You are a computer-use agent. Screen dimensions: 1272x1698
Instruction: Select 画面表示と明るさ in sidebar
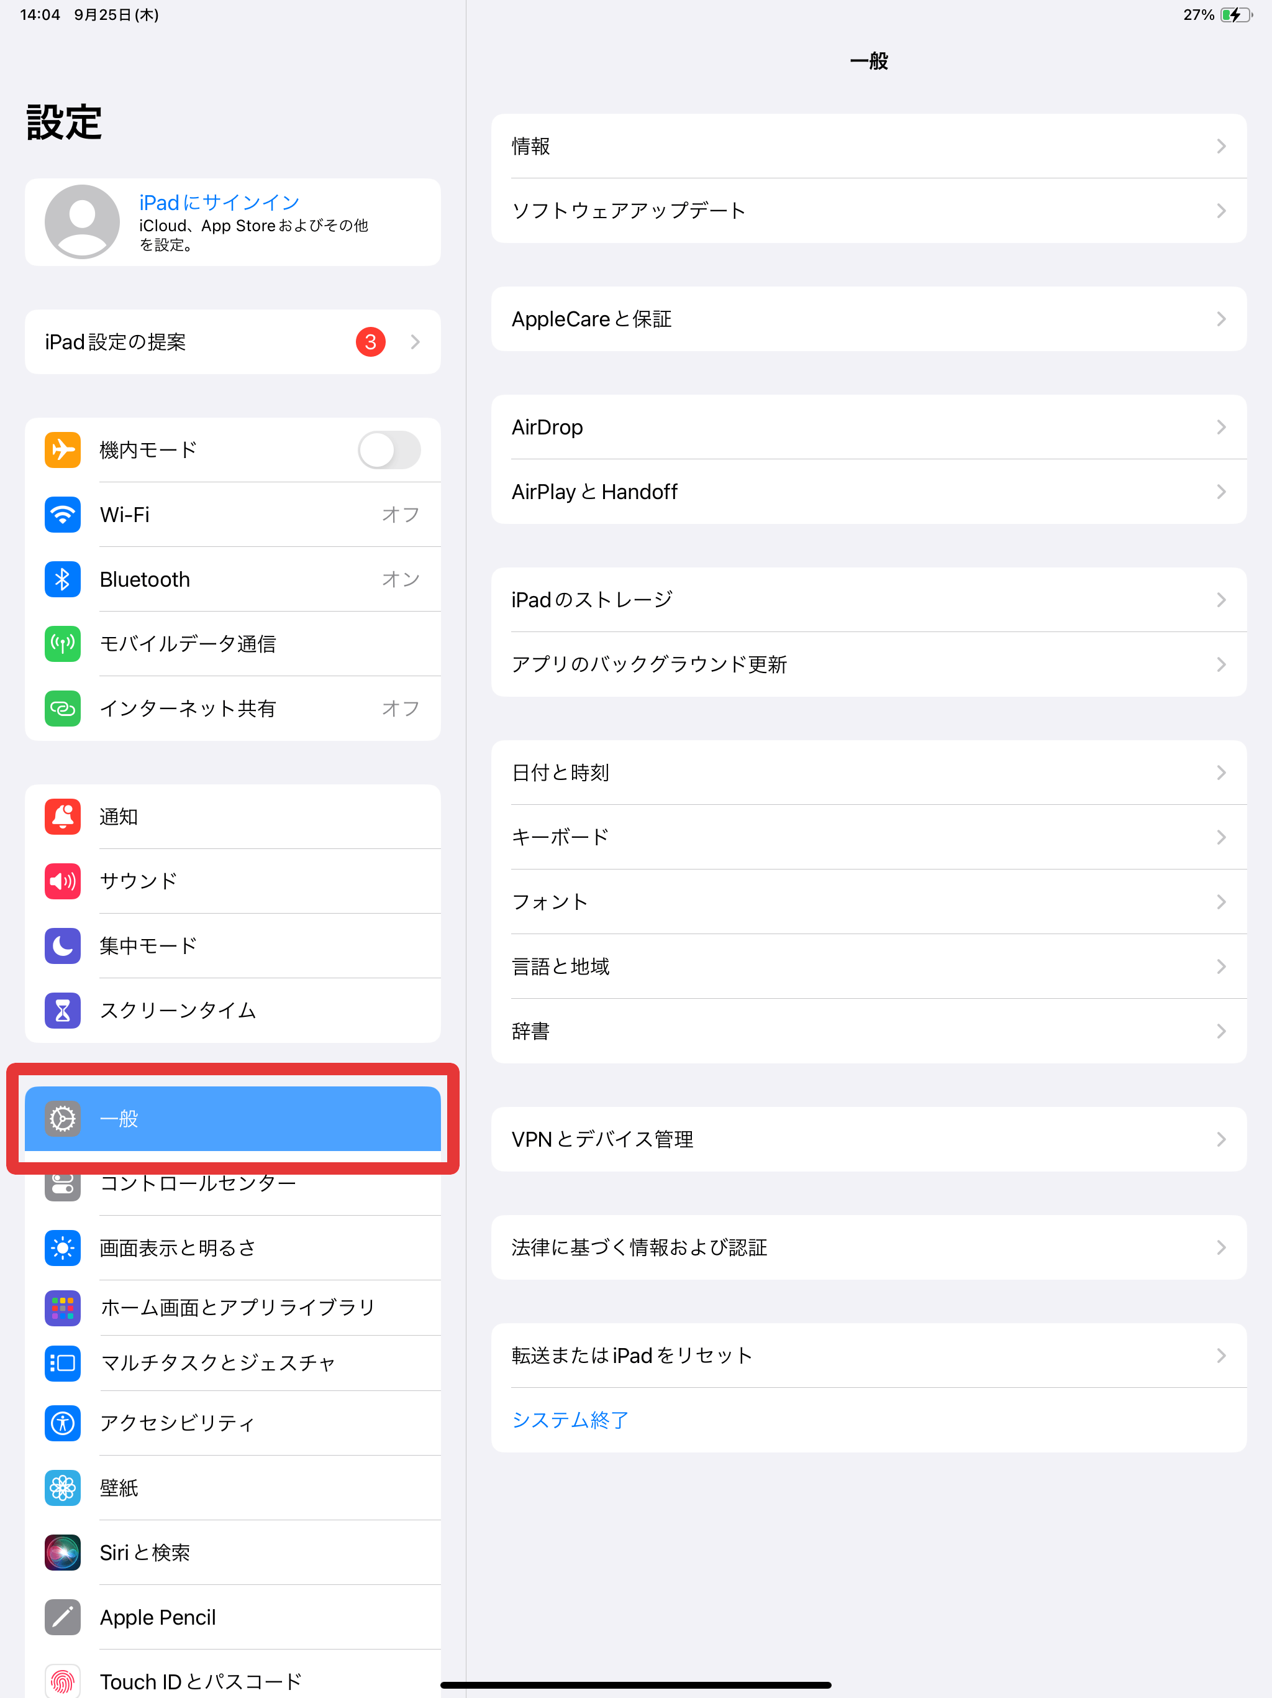[232, 1247]
